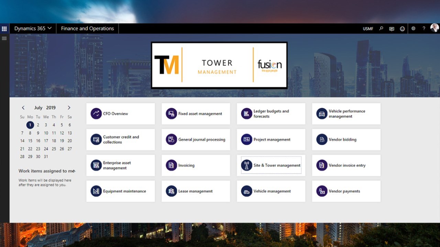Click the CFO Overview tile icon
The image size is (440, 247).
[x=96, y=114]
